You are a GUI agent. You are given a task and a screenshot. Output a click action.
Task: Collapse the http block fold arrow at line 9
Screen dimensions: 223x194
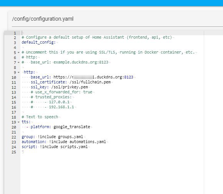[x=18, y=72]
